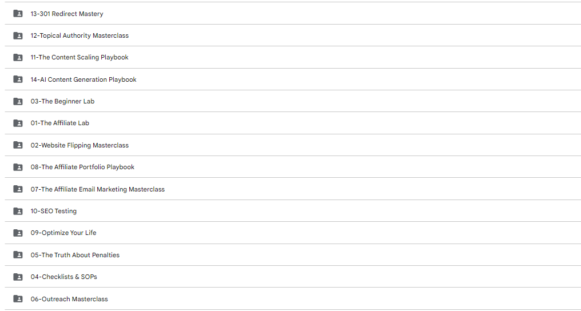The image size is (581, 311).
Task: Click the shared folder icon for 13-301 Redirect Mastery
Action: pos(18,14)
